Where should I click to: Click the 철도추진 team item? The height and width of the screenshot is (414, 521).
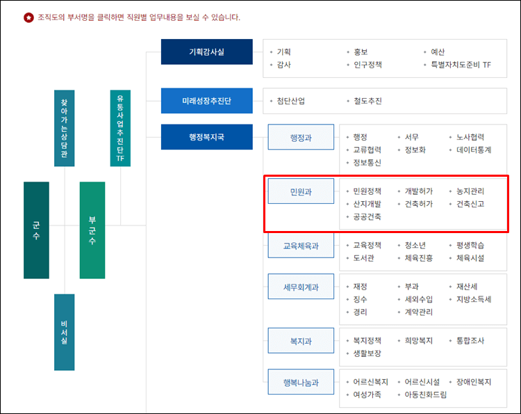pyautogui.click(x=367, y=101)
